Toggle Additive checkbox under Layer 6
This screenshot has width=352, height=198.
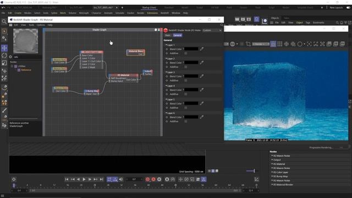tap(186, 121)
